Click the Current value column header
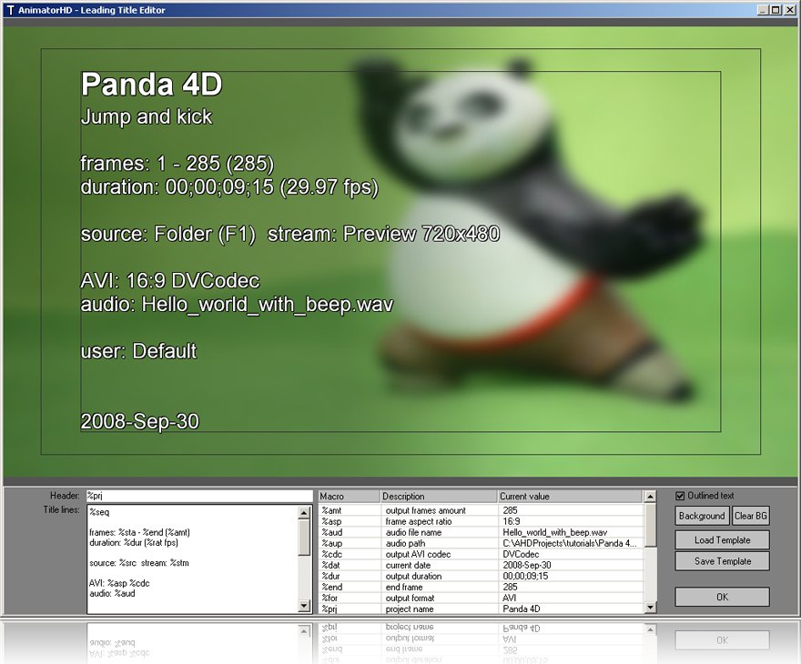Viewport: 801px width, 664px height. [570, 496]
